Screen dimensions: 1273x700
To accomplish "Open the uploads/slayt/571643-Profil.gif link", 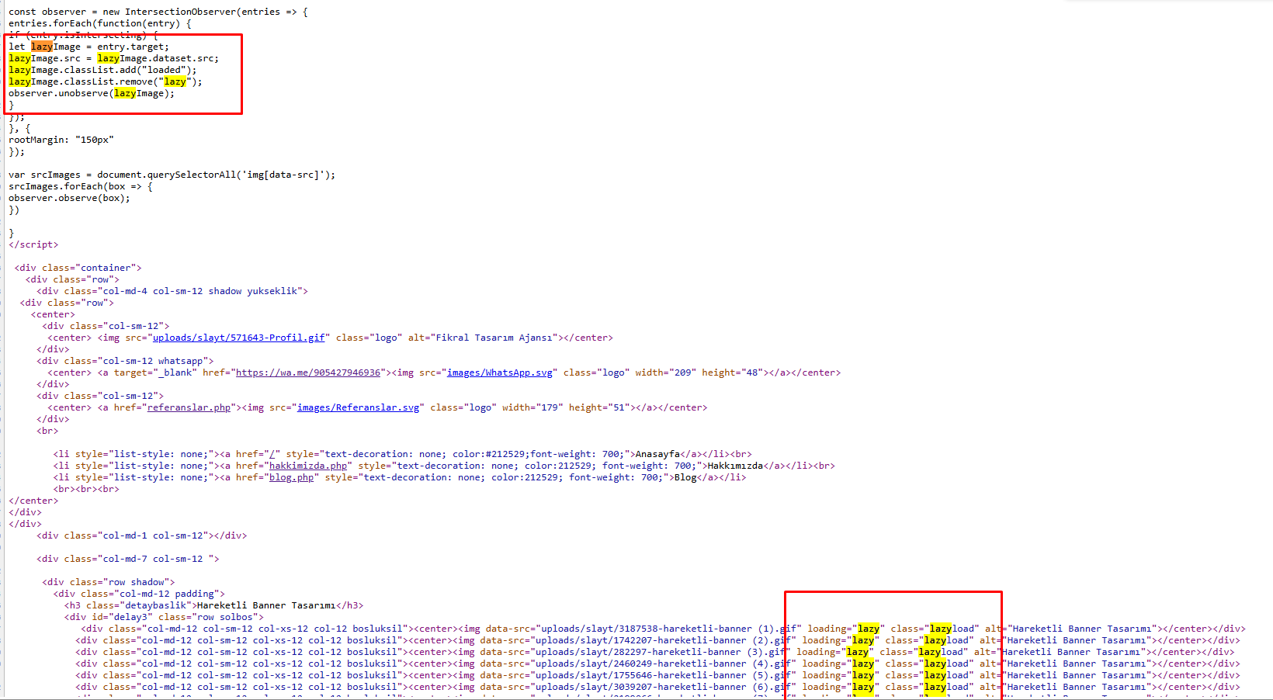I will click(x=239, y=338).
